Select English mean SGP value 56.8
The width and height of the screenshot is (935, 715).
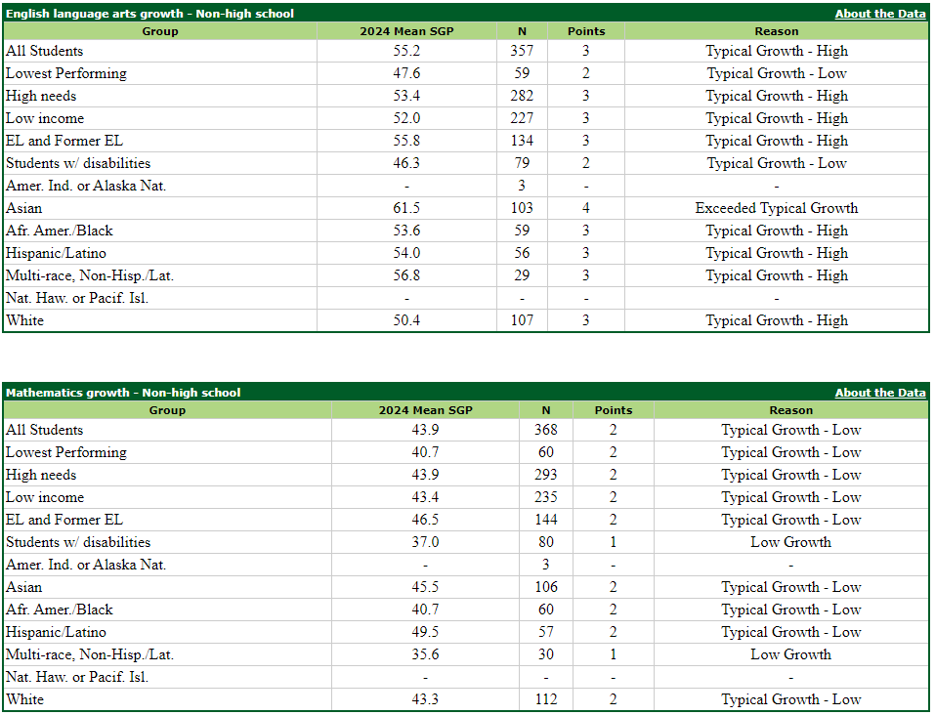coord(406,275)
